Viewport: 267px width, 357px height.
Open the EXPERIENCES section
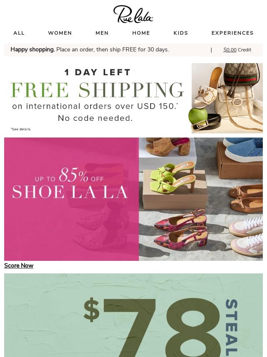click(x=232, y=33)
